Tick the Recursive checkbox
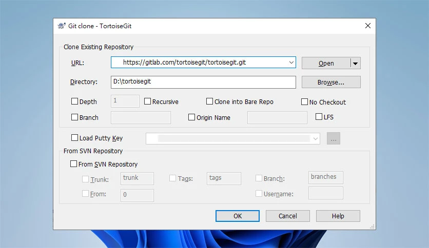This screenshot has width=429, height=248. tap(147, 101)
